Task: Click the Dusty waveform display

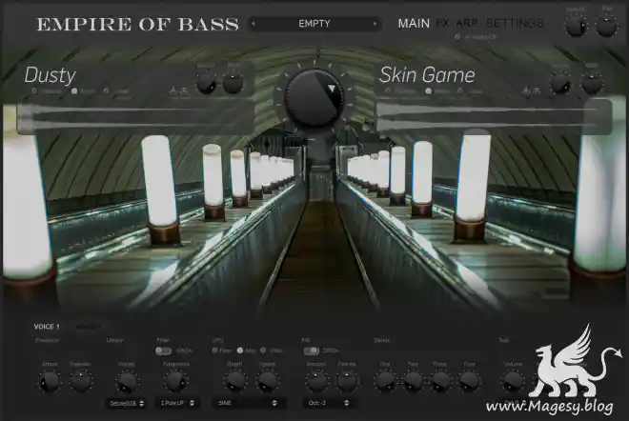Action: coord(135,117)
